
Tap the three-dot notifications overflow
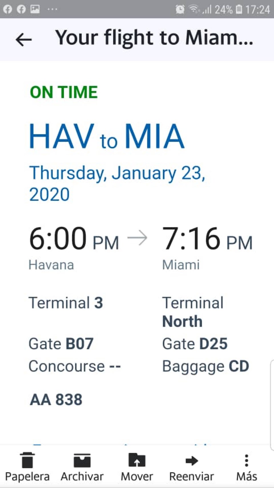[x=52, y=9]
